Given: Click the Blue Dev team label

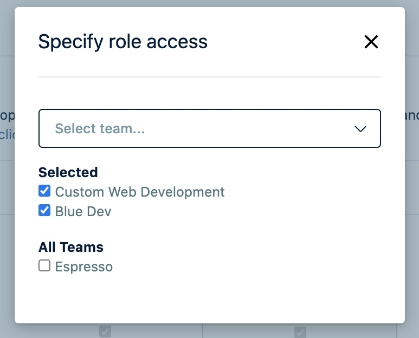Looking at the screenshot, I should point(83,211).
